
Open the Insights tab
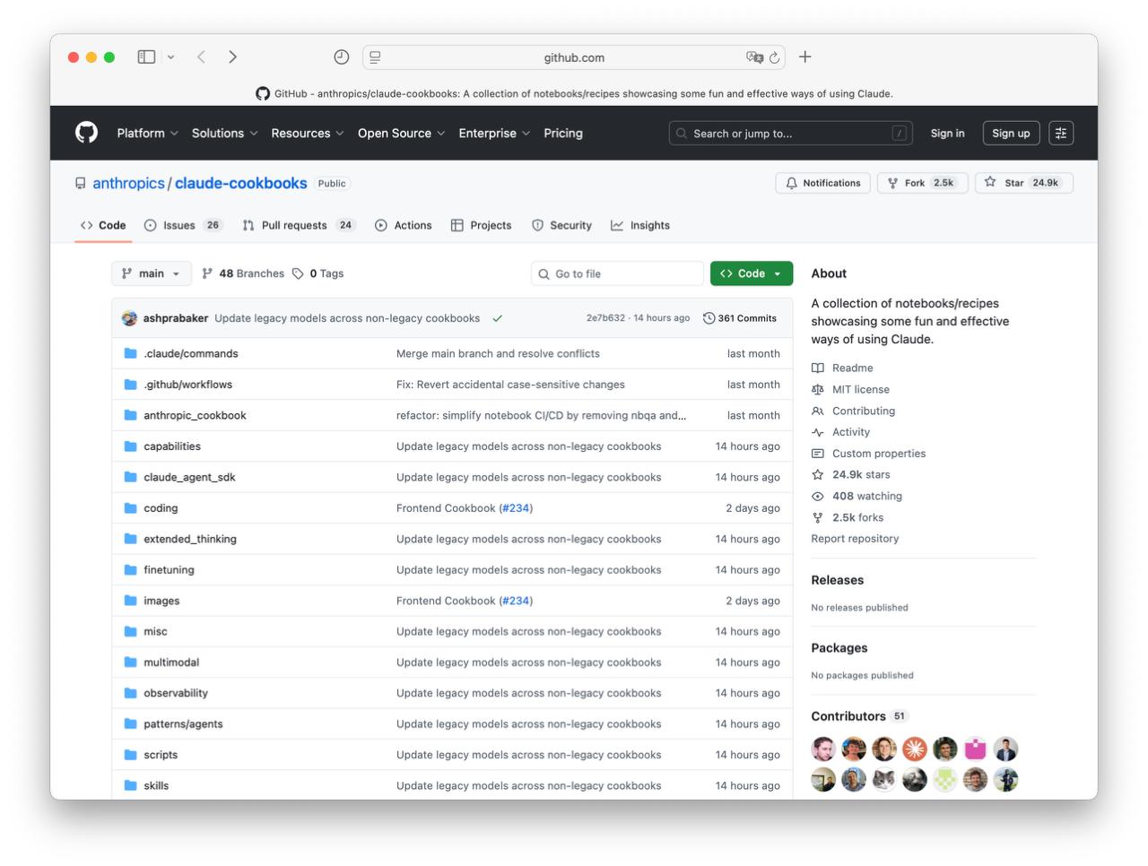pyautogui.click(x=640, y=225)
